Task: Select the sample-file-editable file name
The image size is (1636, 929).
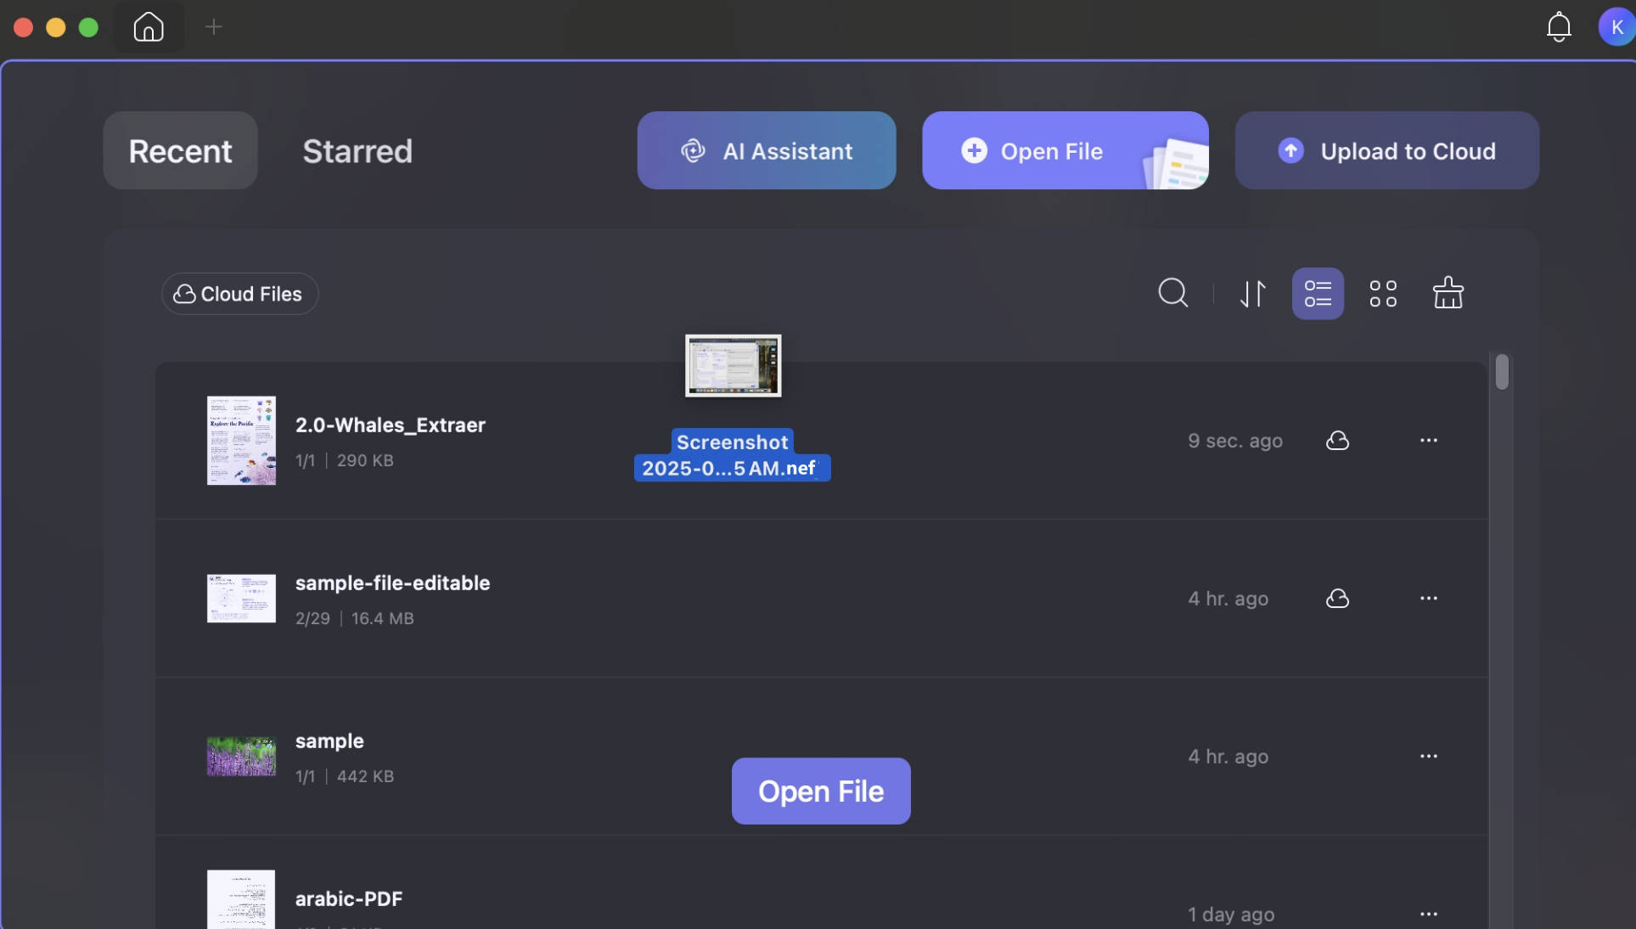Action: [392, 583]
